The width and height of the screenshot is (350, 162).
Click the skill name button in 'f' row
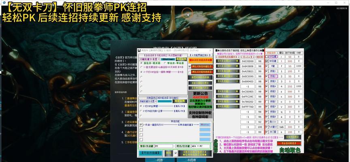click(273, 66)
